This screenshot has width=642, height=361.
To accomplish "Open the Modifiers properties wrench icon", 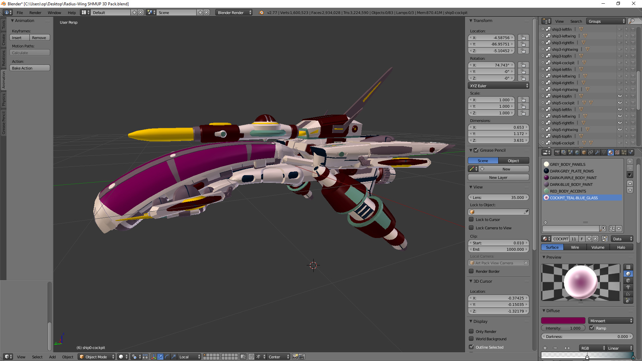I will tap(597, 152).
